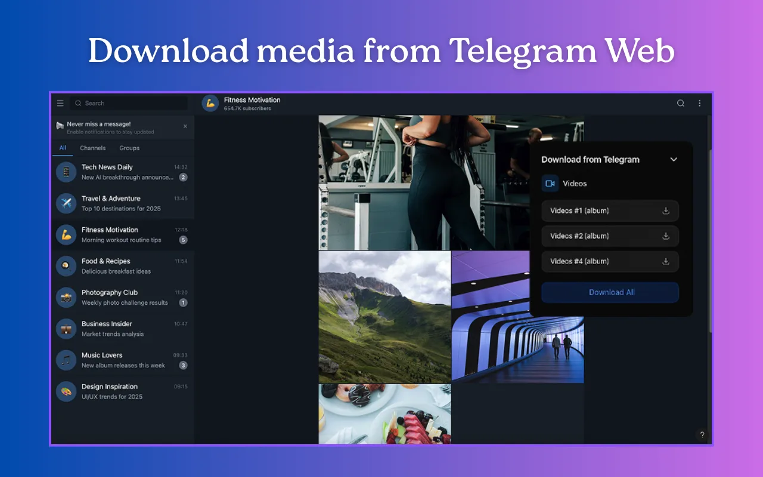Click the unread badge 5 on Fitness Motivation
Viewport: 763px width, 477px height.
click(x=183, y=240)
